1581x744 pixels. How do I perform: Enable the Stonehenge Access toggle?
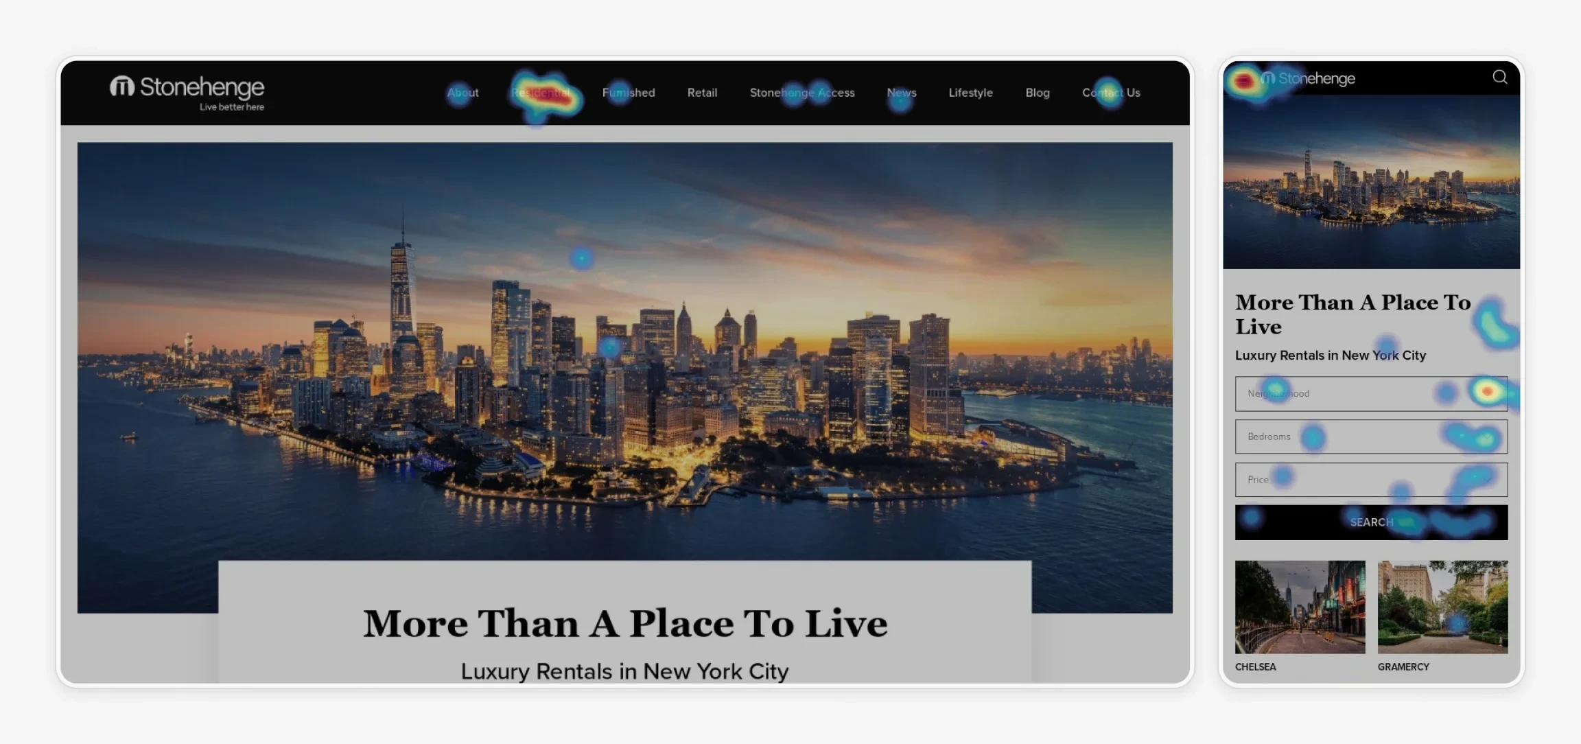[801, 92]
